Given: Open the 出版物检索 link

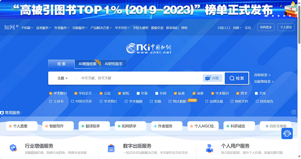Looking at the screenshot, I should [264, 82].
